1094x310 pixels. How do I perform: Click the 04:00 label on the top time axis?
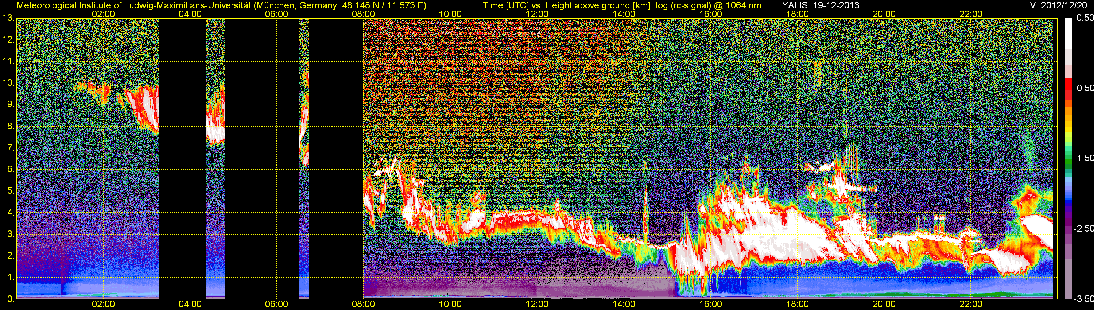click(x=190, y=14)
